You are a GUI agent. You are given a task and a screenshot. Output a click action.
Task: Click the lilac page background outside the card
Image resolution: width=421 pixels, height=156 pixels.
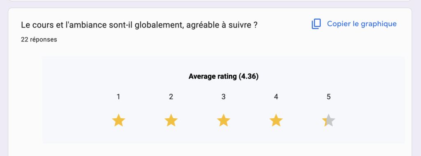pyautogui.click(x=4, y=80)
